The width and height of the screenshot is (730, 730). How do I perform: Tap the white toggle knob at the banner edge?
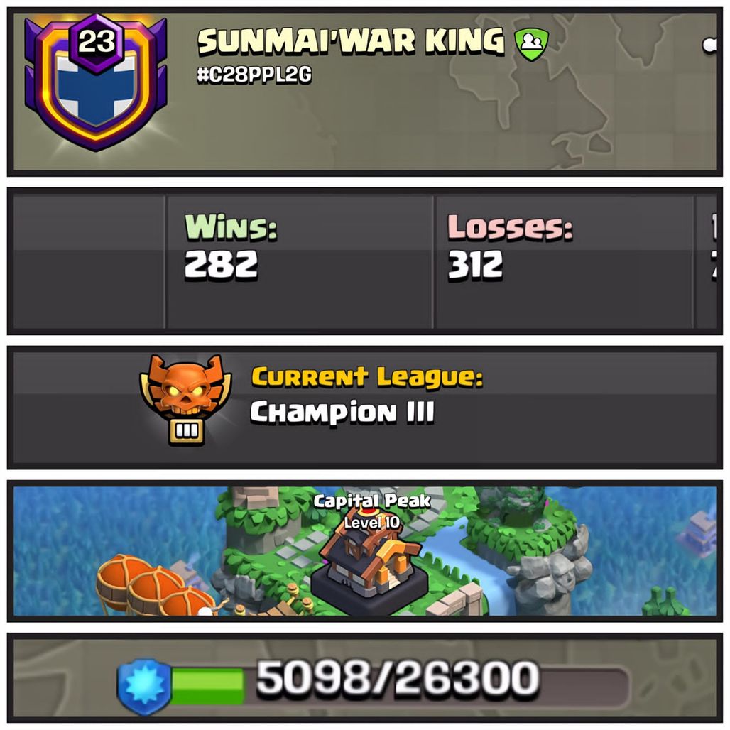(x=709, y=45)
